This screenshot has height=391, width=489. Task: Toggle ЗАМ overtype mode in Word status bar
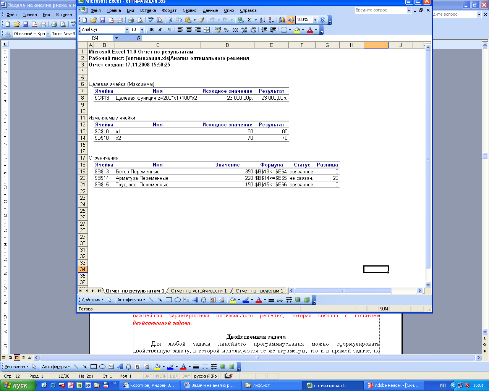tap(186, 376)
